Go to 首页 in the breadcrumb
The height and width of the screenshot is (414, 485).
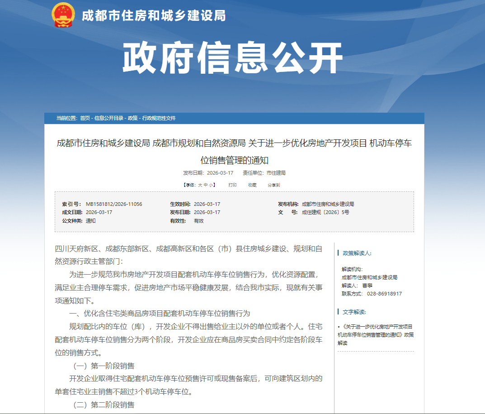85,118
